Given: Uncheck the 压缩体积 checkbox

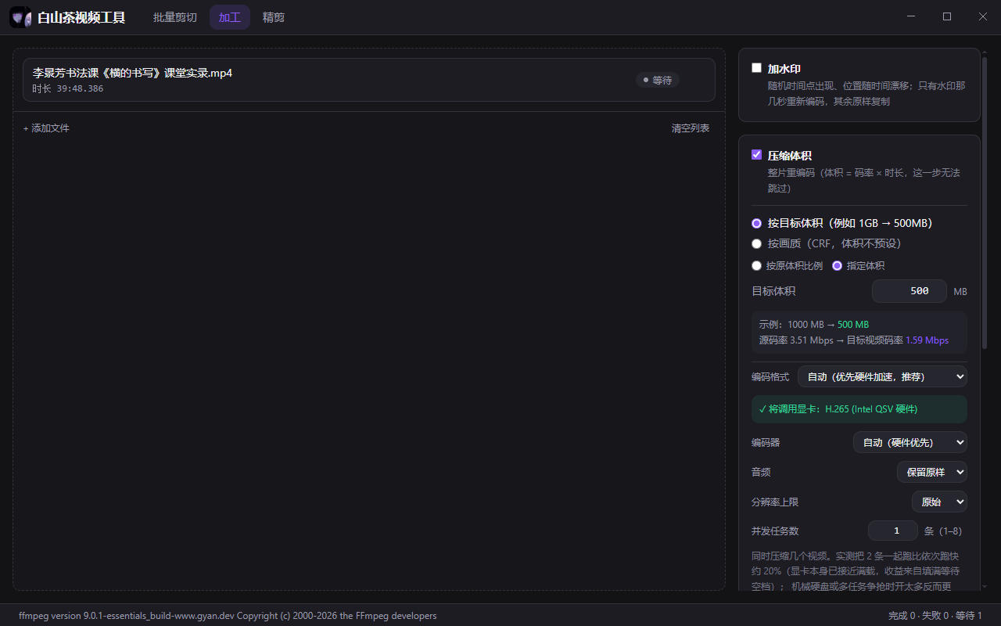Looking at the screenshot, I should click(756, 155).
